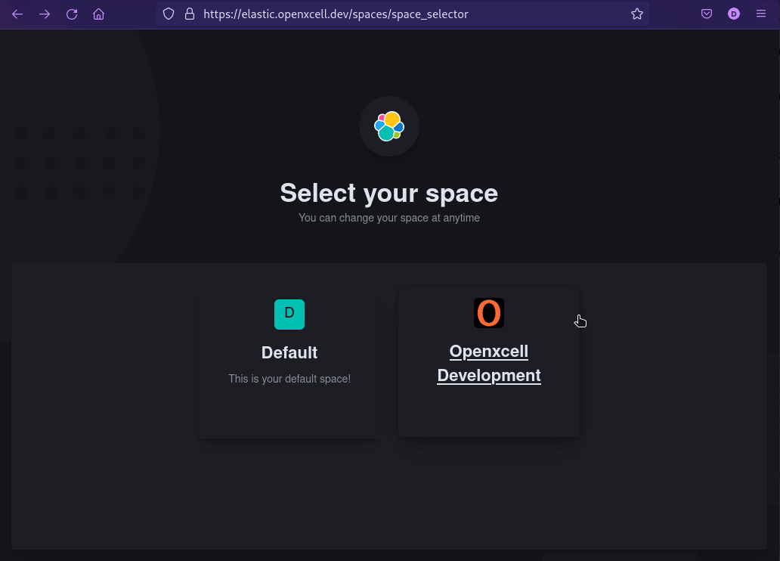The height and width of the screenshot is (561, 780).
Task: Click the Elastic logo above the heading
Action: coord(389,126)
